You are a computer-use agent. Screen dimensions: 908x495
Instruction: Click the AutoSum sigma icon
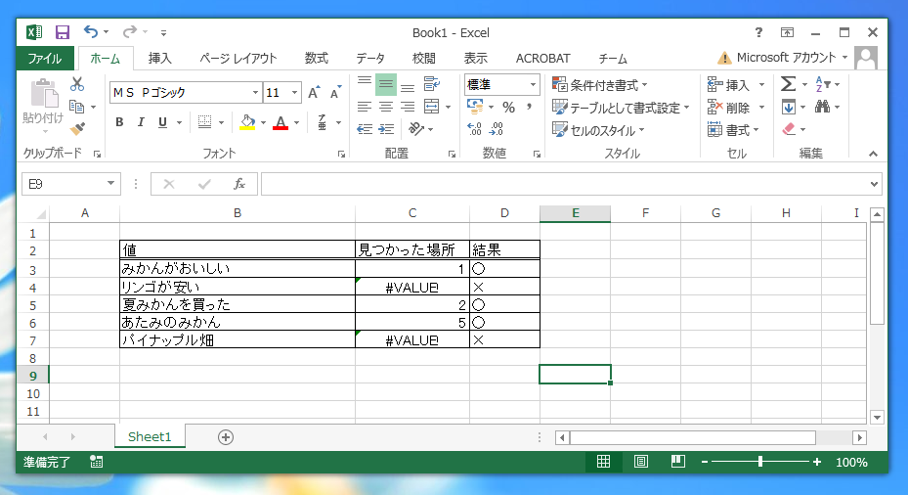click(788, 85)
